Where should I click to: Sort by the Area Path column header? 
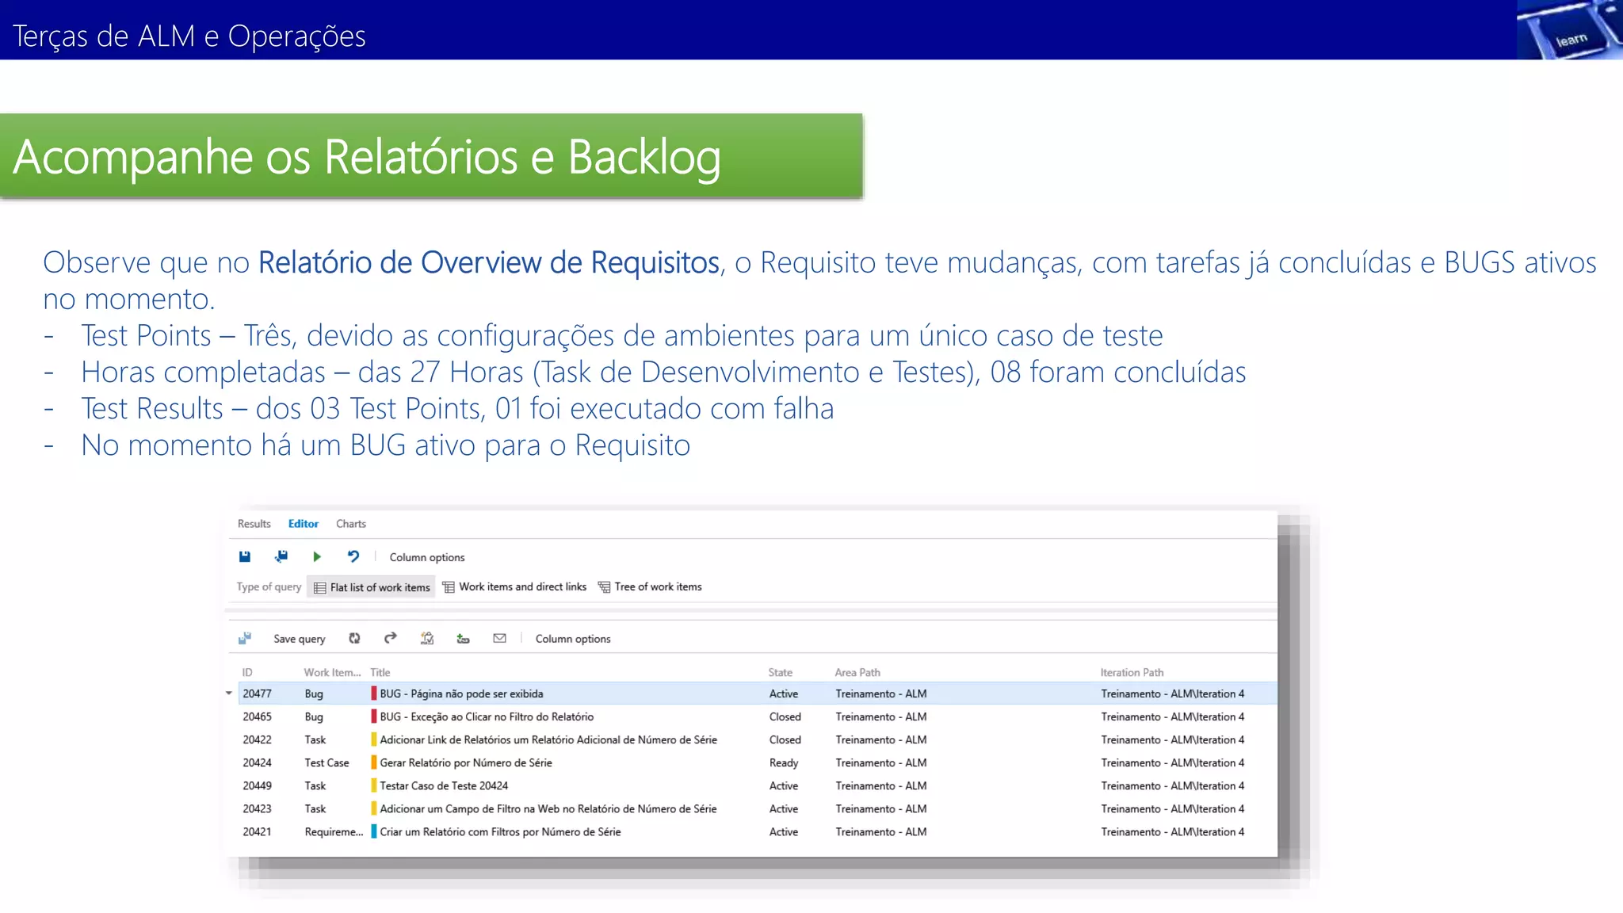point(857,672)
